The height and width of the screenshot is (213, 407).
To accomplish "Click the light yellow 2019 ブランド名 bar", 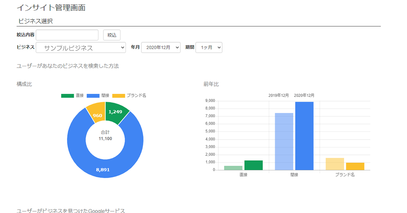I will pyautogui.click(x=335, y=164).
